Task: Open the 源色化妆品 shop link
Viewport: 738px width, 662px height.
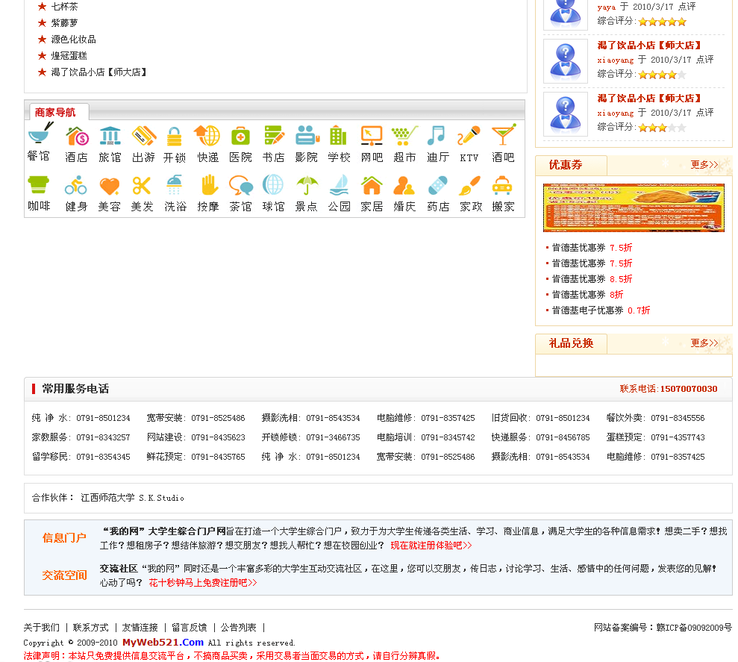Action: [x=73, y=40]
